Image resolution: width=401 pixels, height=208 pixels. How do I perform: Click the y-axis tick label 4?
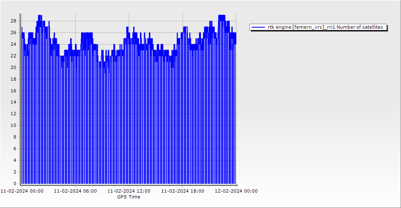click(x=15, y=160)
